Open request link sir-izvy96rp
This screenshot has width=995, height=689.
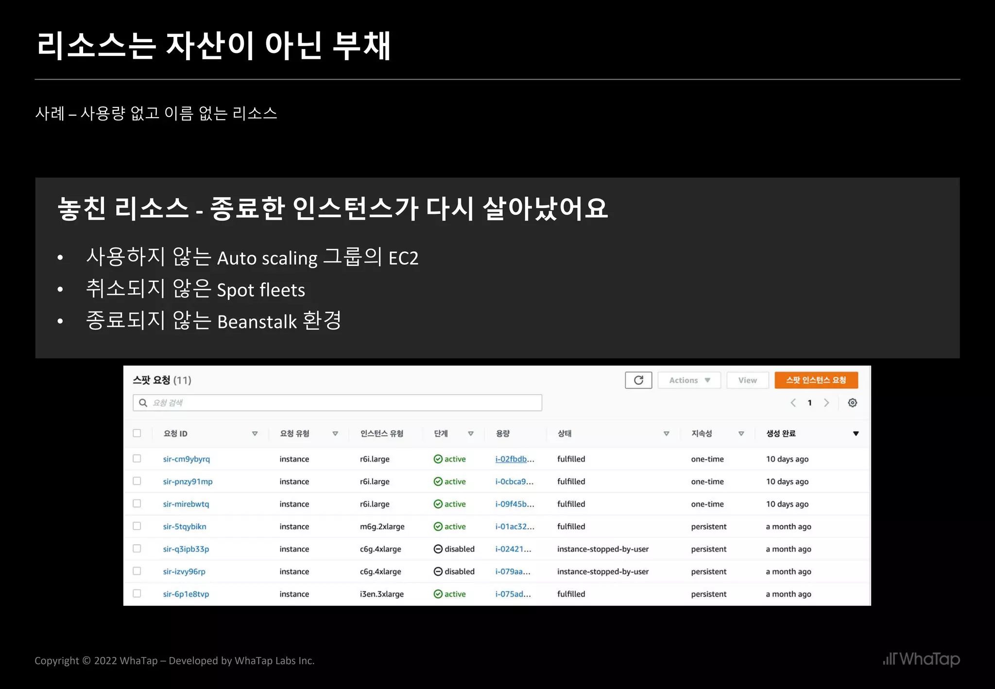click(184, 571)
